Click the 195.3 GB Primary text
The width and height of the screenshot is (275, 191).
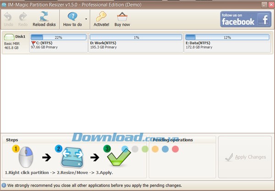(103, 47)
